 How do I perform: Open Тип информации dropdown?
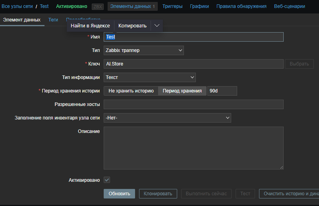click(x=150, y=77)
